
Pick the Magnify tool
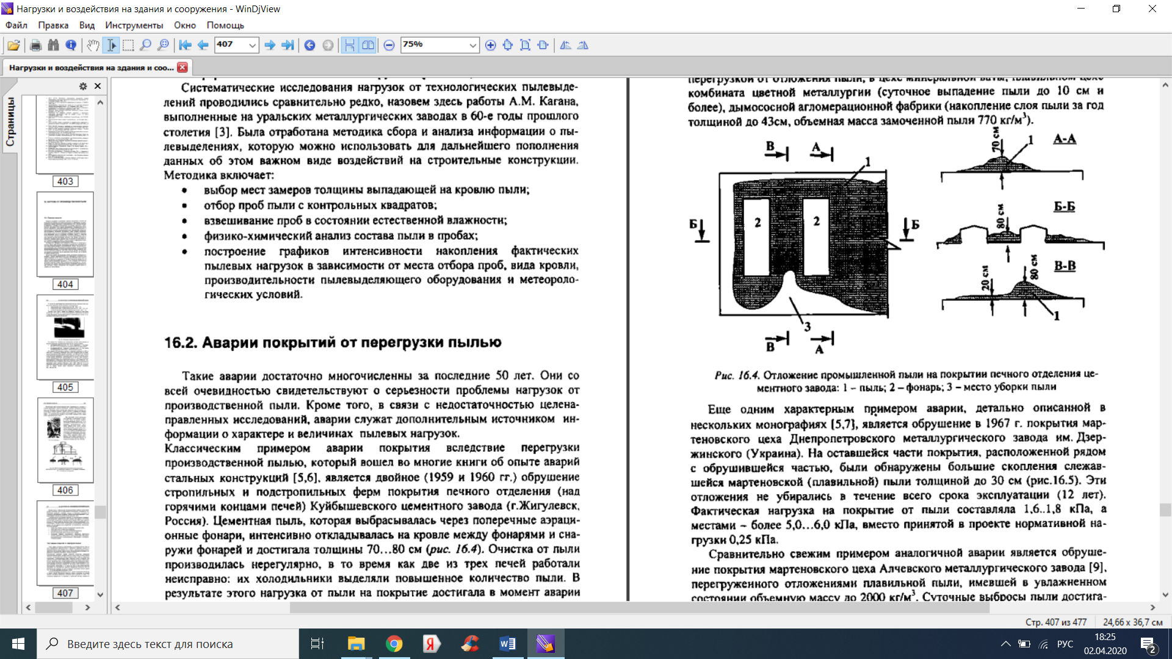(145, 45)
